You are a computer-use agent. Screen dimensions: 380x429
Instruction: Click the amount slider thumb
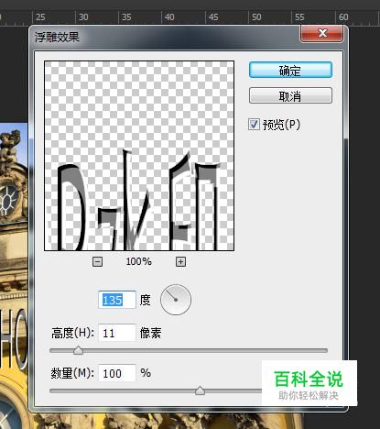coord(200,390)
